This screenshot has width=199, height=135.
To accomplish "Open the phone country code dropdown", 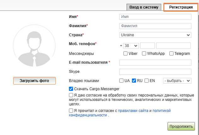I will (131, 45).
